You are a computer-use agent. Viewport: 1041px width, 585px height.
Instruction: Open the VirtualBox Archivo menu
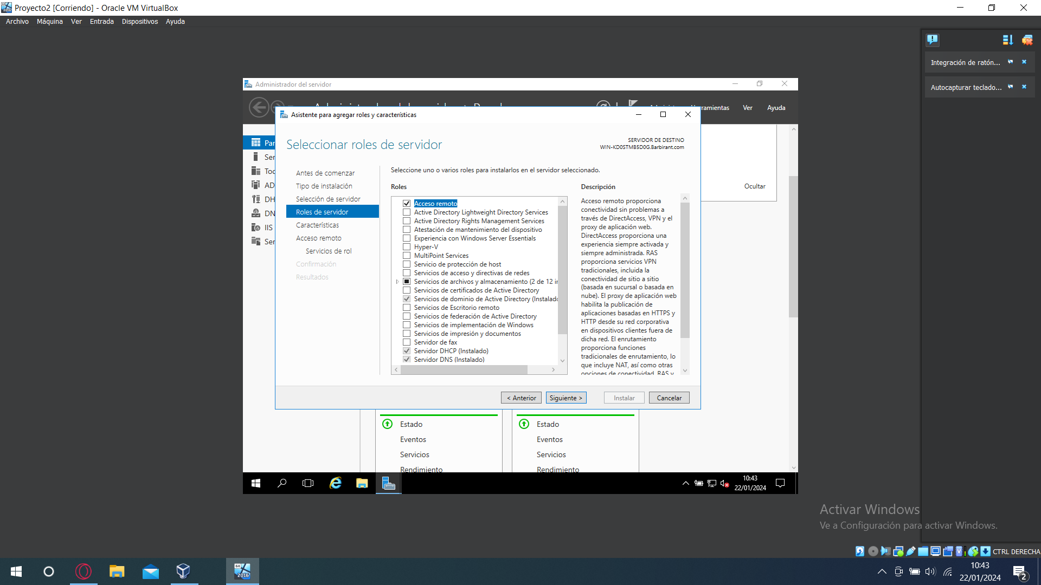click(17, 22)
